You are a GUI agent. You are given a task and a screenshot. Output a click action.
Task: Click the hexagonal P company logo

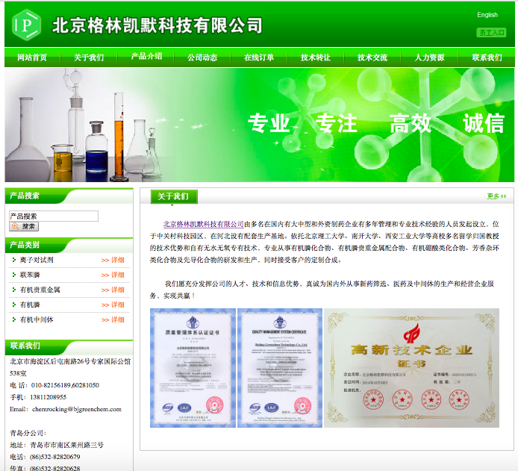[26, 25]
